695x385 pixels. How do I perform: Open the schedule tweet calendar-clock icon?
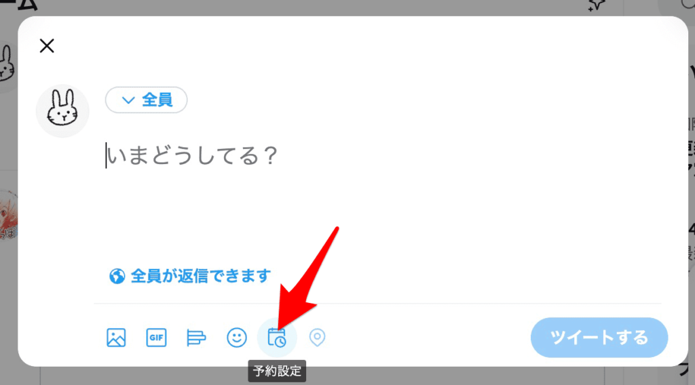pyautogui.click(x=277, y=338)
